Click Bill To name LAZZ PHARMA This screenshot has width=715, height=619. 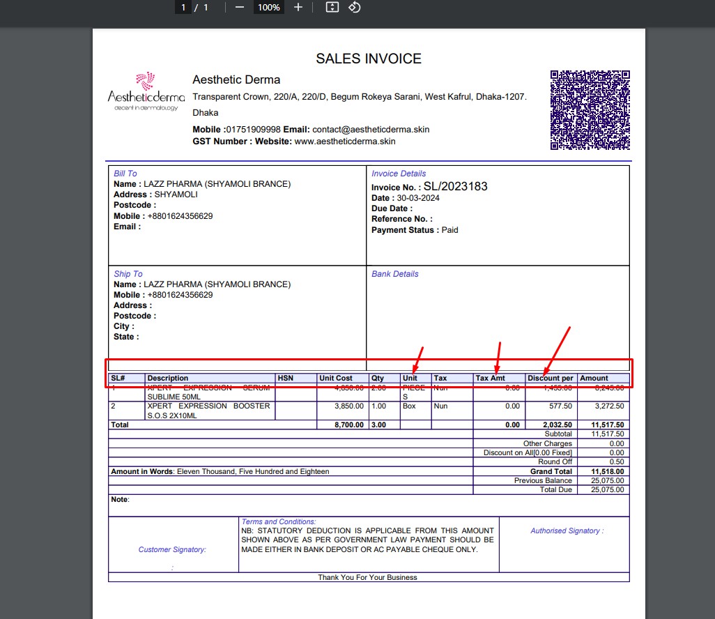[217, 184]
